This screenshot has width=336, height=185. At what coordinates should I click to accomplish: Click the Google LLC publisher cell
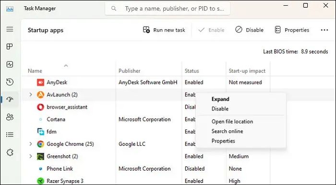(132, 144)
